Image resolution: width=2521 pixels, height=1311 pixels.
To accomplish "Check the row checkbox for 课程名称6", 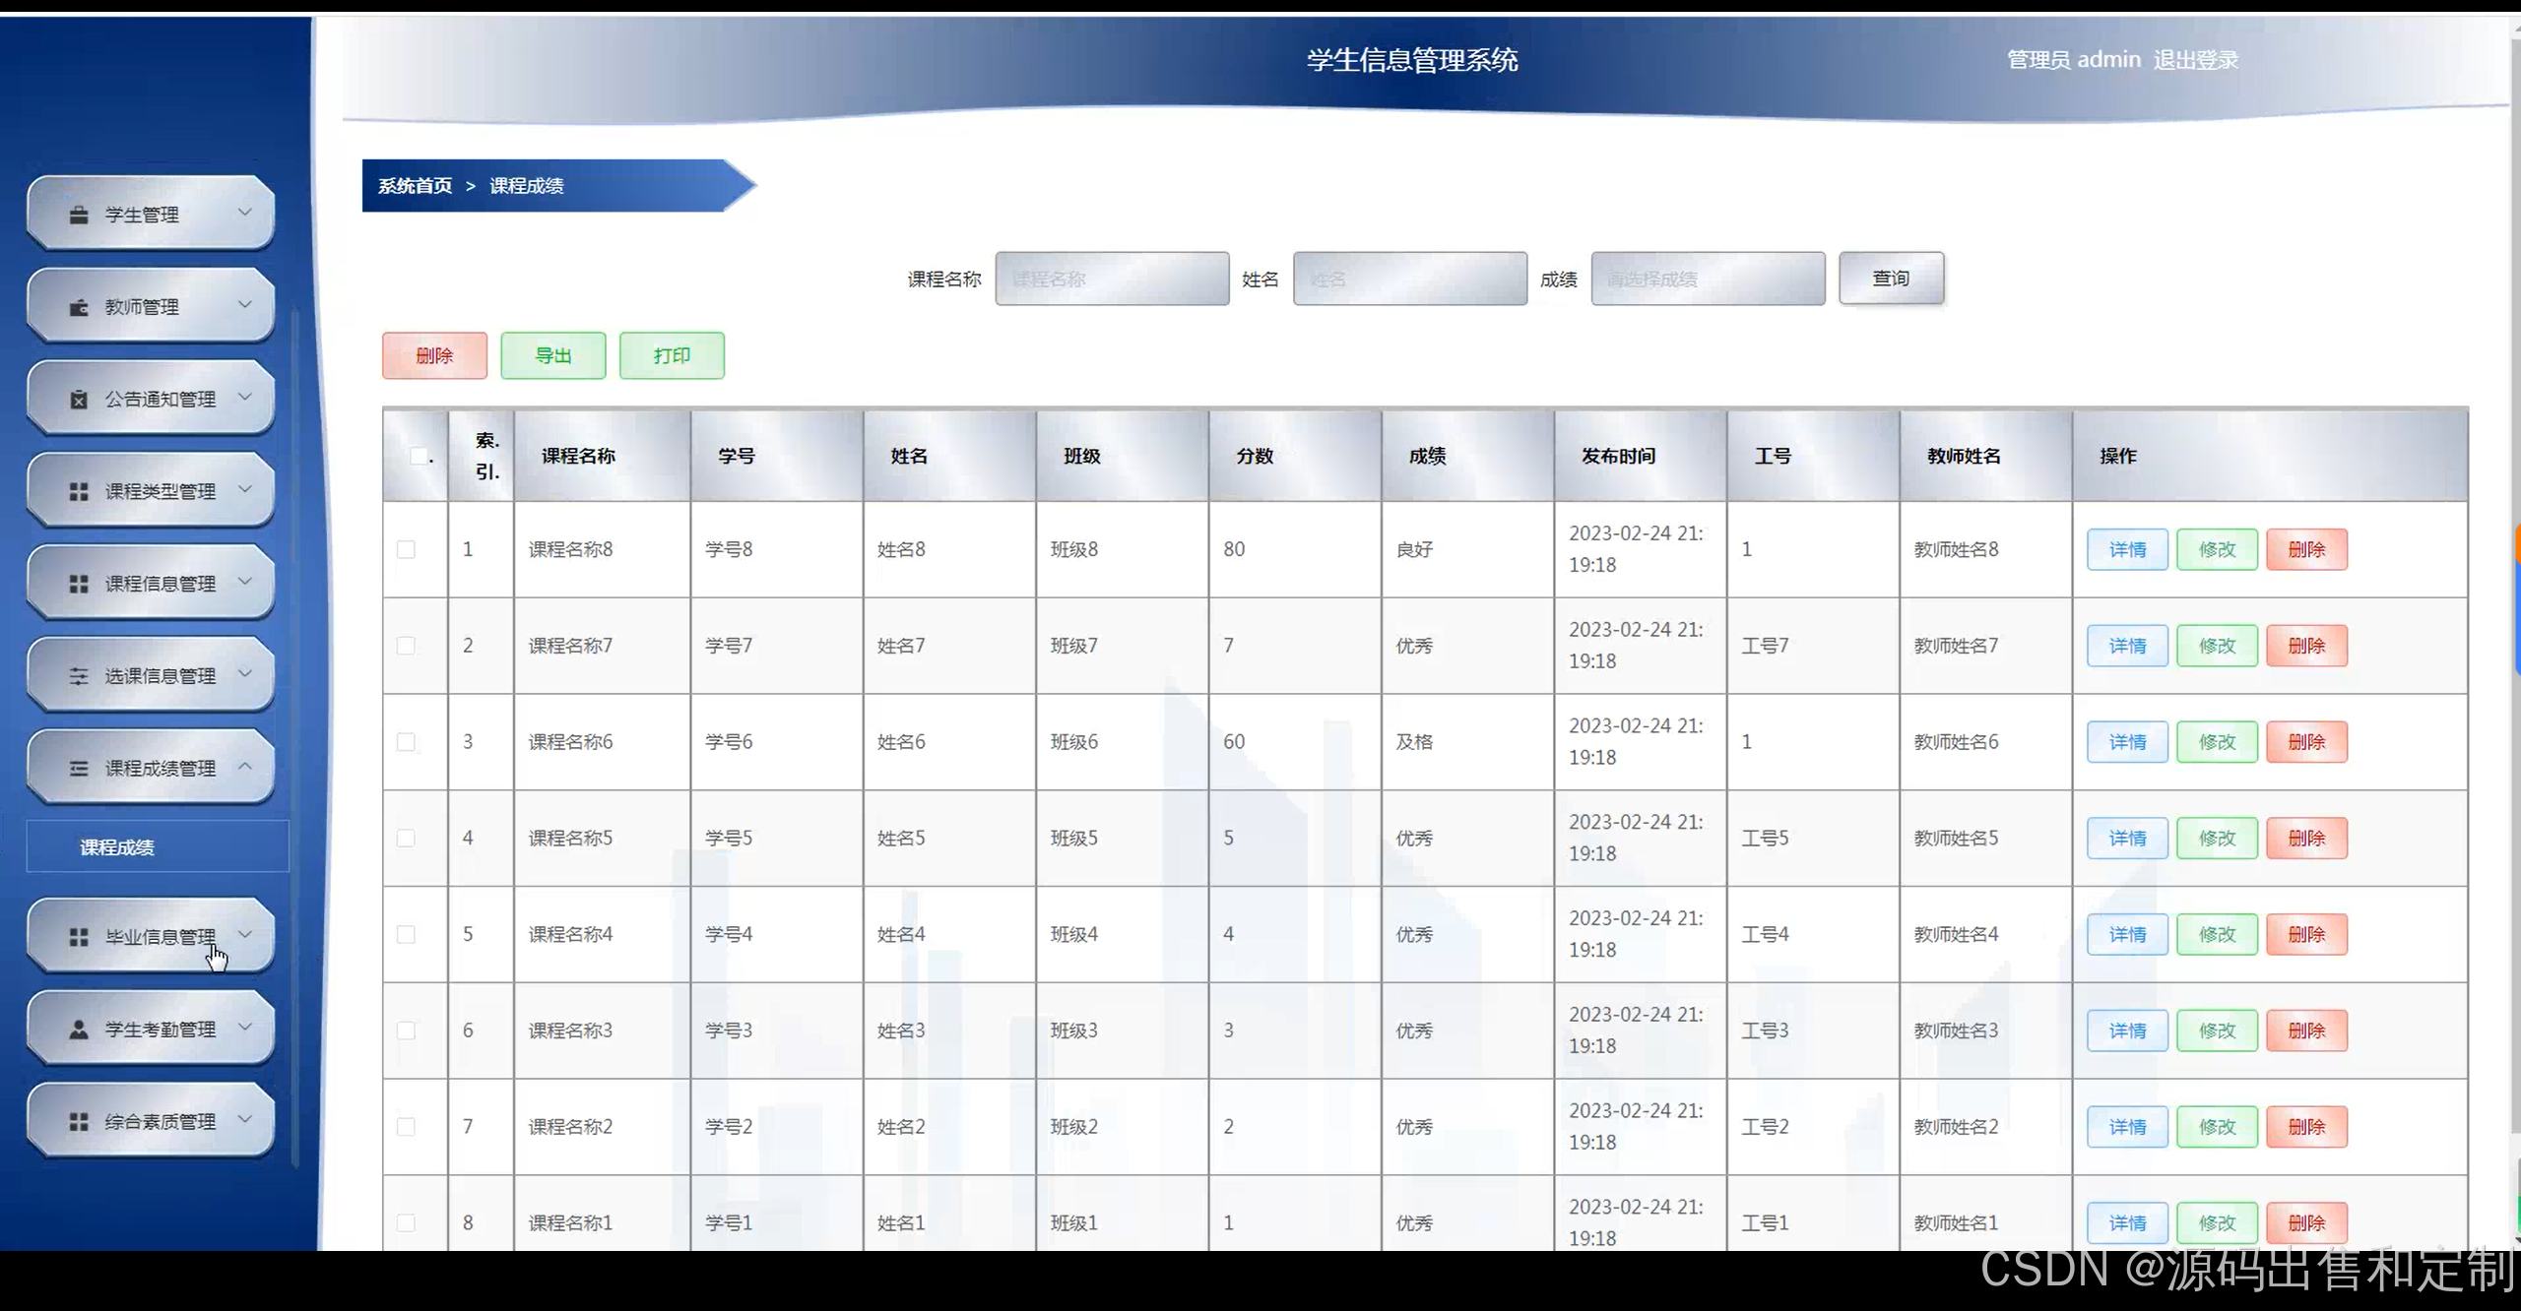I will coord(406,742).
